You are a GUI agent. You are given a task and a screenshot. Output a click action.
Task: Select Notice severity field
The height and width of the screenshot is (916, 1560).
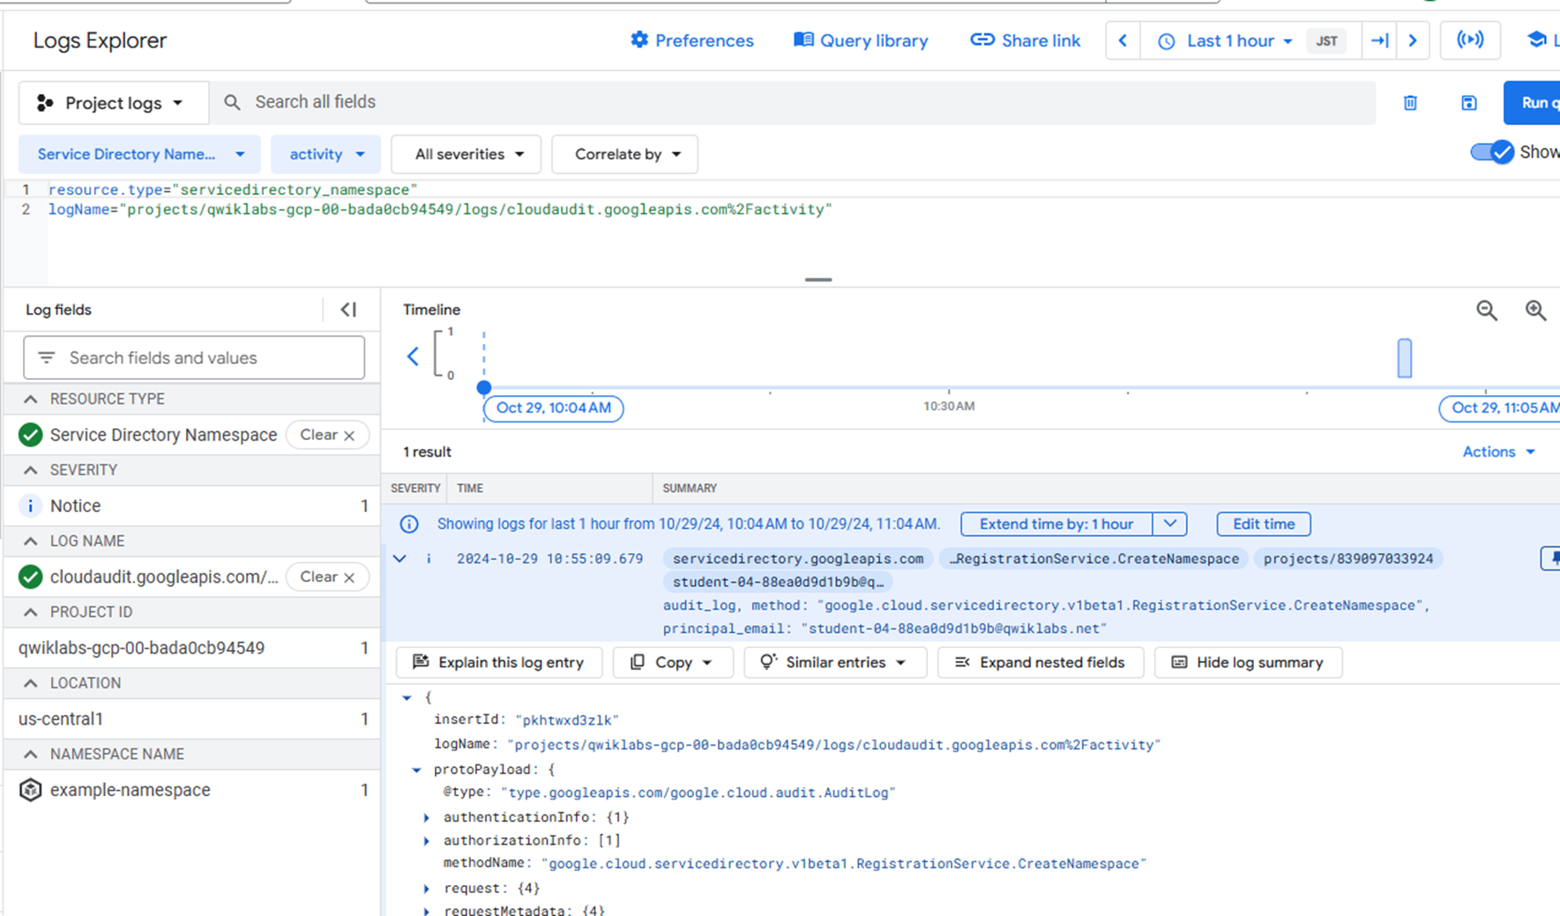(x=192, y=506)
